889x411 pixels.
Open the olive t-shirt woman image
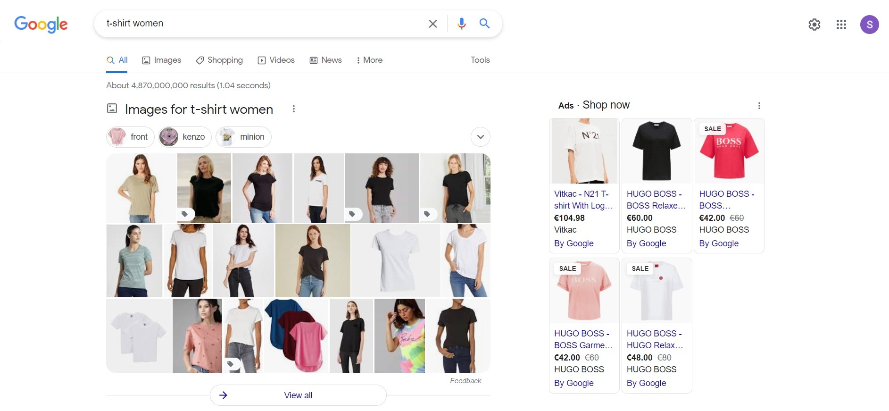click(x=141, y=188)
